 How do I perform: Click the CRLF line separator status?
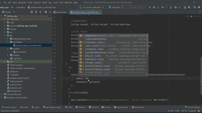[177, 111]
